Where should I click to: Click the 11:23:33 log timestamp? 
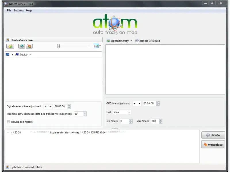16,132
